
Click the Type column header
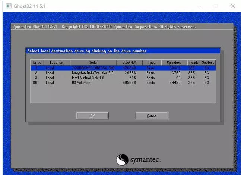151,63
